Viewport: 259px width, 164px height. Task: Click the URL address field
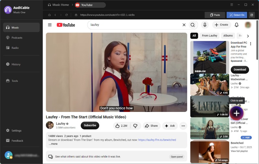tap(107, 15)
